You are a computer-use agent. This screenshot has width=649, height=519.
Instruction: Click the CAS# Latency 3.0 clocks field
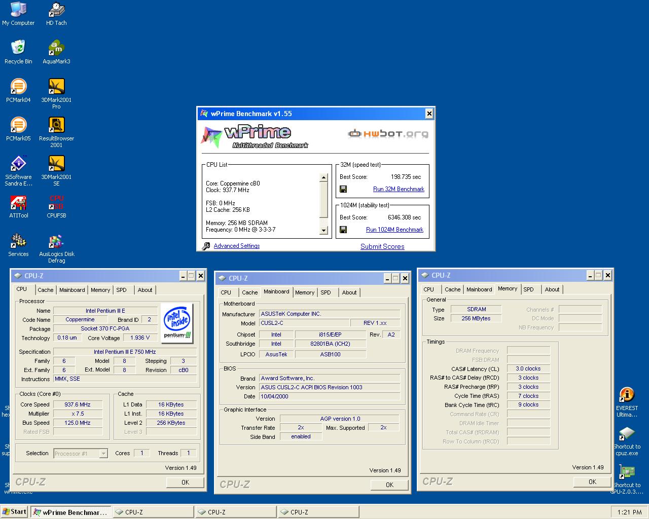point(528,369)
